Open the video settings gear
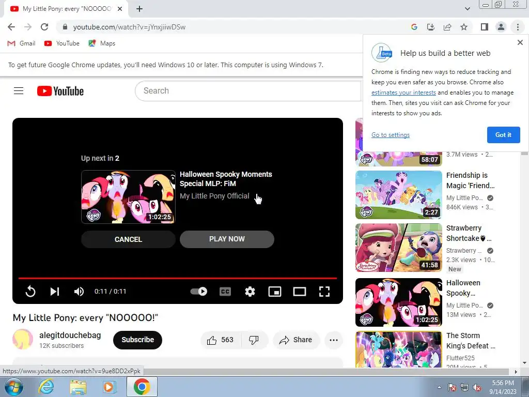This screenshot has width=529, height=397. 250,292
